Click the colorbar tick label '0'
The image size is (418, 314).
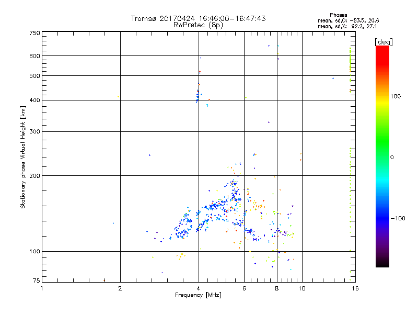tap(391, 158)
